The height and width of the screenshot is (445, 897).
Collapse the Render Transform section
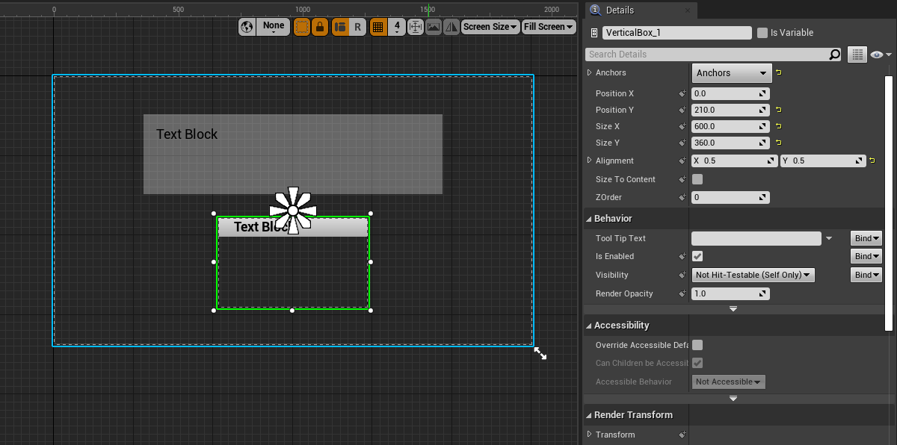click(x=588, y=415)
